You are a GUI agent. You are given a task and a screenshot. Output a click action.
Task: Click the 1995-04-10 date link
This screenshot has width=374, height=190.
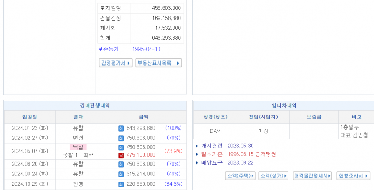[146, 49]
